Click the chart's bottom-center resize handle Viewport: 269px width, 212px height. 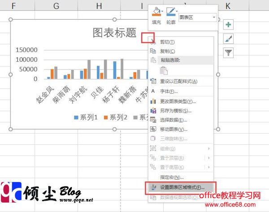coord(114,129)
